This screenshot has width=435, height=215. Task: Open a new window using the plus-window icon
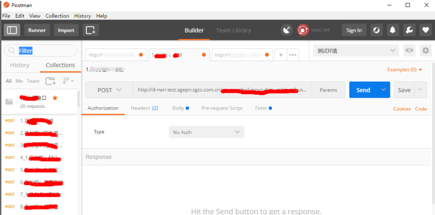tap(91, 30)
